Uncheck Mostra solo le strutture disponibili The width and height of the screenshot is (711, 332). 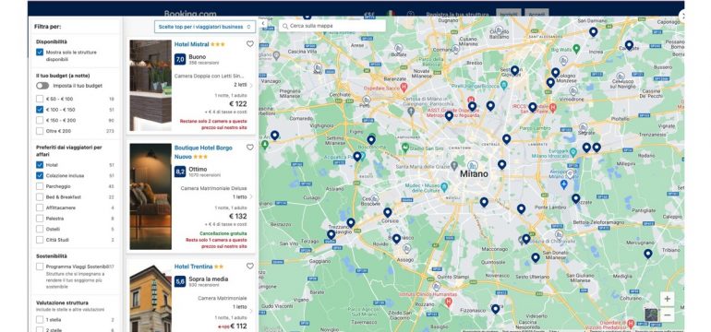[x=40, y=53]
